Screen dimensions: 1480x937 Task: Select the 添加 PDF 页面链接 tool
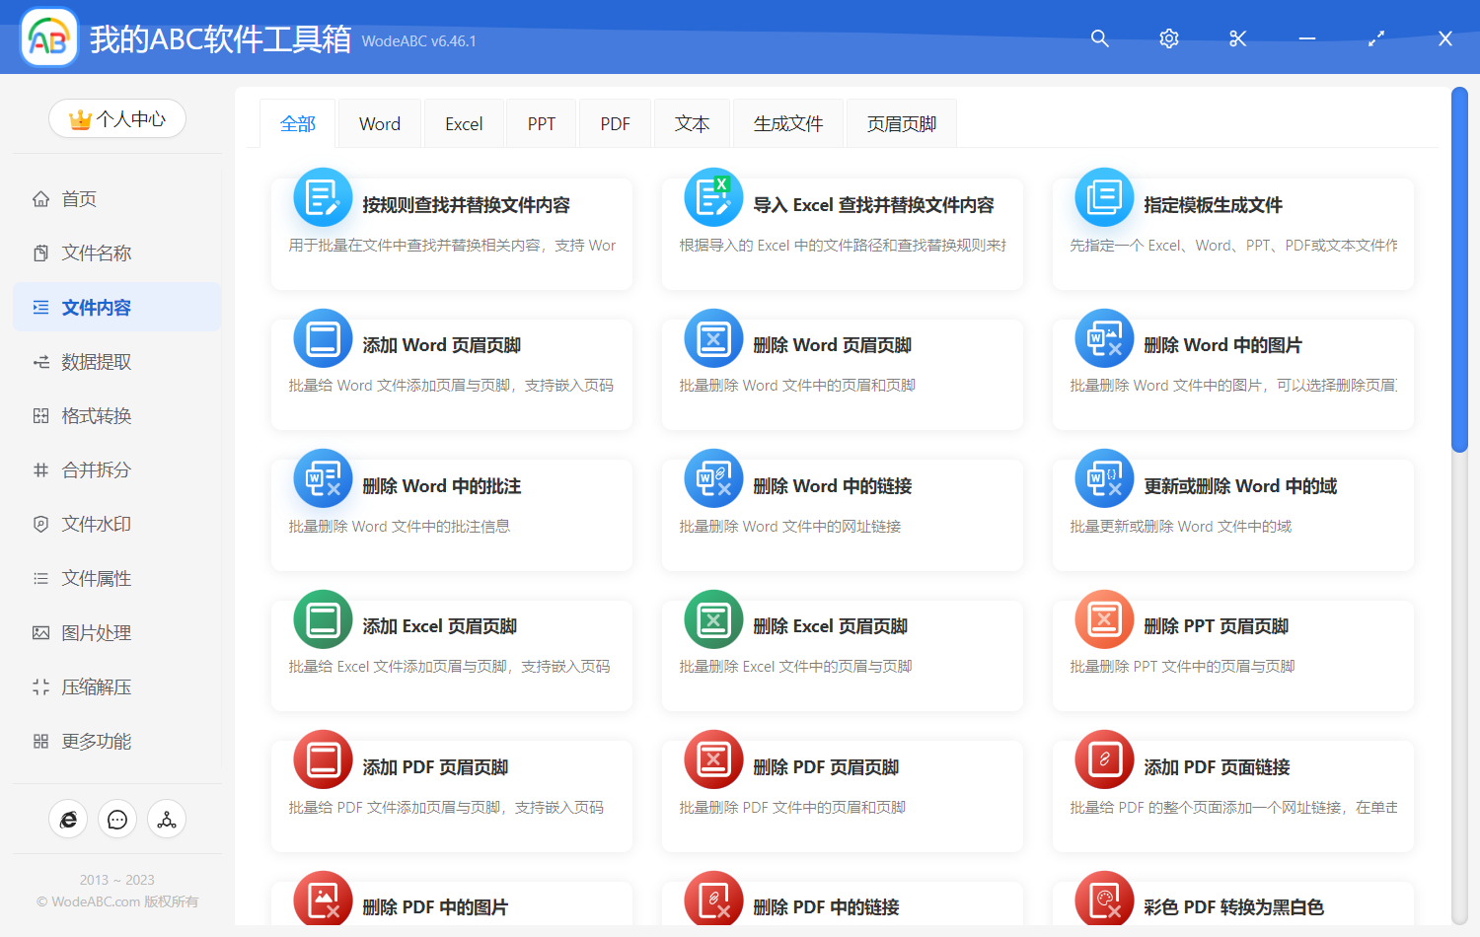(x=1232, y=795)
